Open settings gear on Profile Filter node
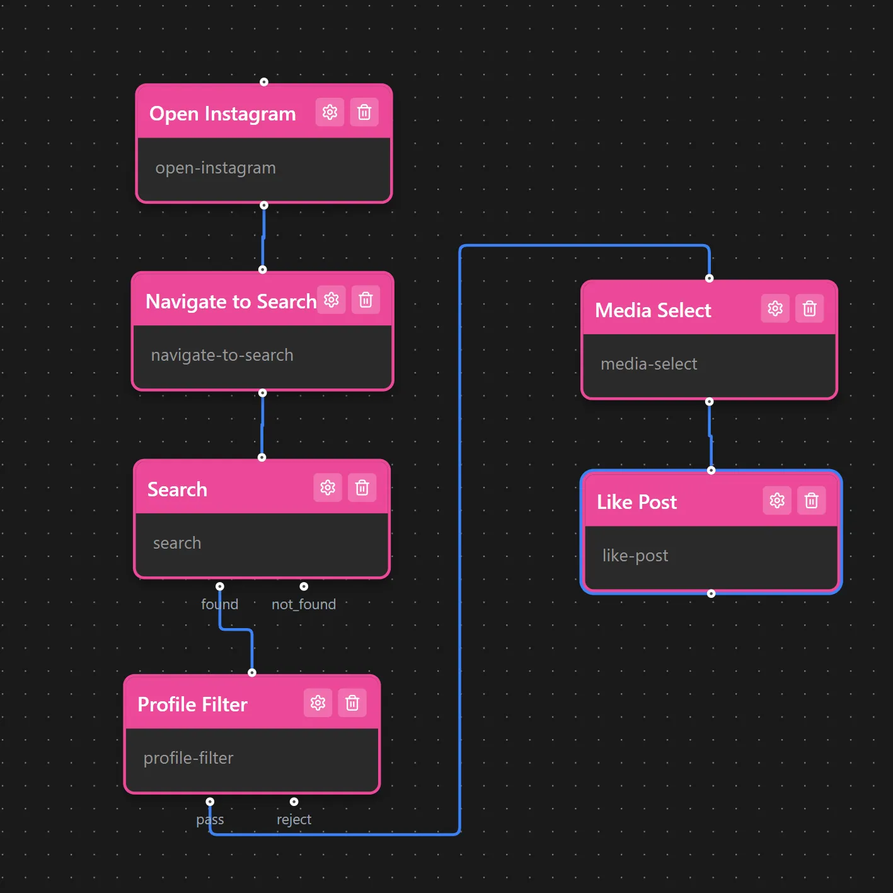893x893 pixels. coord(318,703)
